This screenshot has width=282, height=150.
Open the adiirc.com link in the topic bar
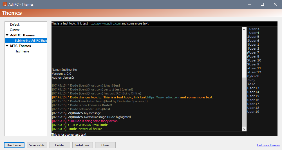pyautogui.click(x=105, y=23)
